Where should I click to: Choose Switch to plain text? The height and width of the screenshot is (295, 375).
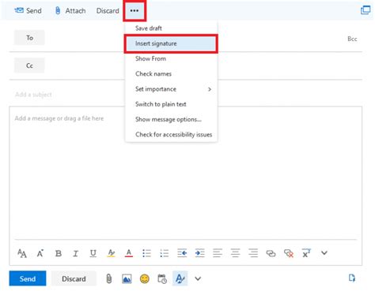tap(171, 104)
